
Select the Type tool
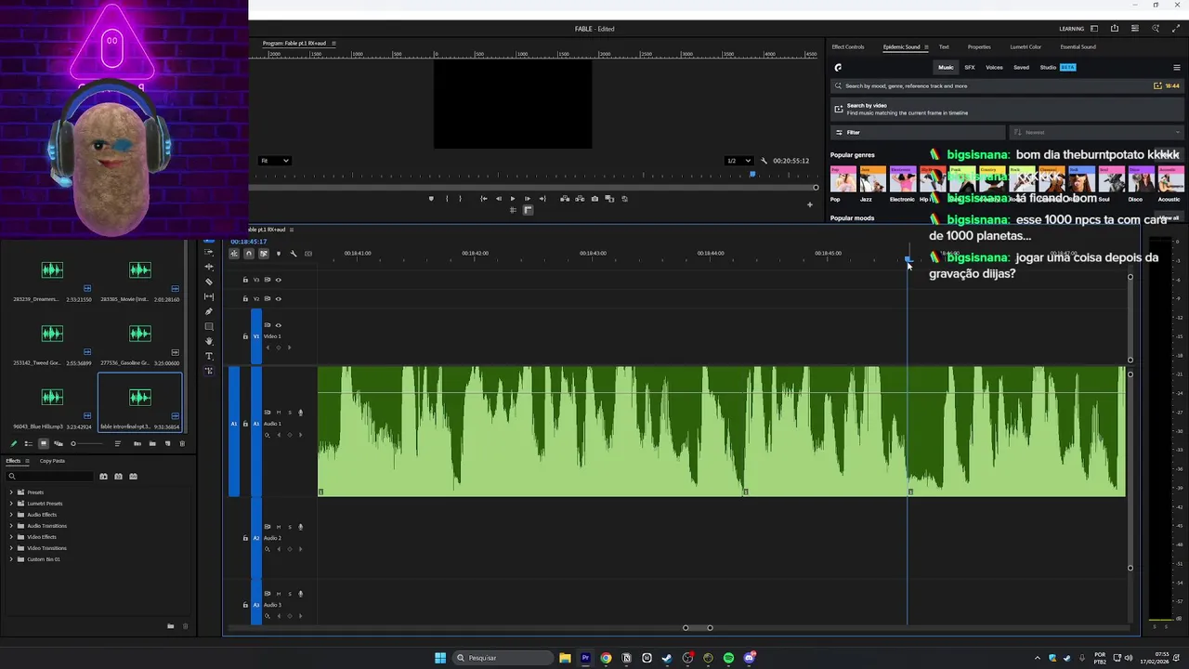(x=209, y=356)
